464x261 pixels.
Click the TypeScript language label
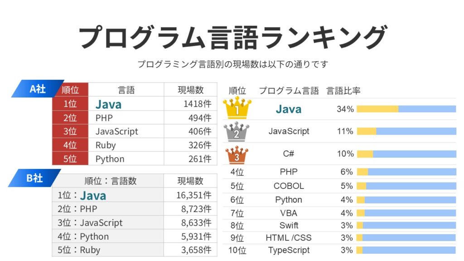[x=289, y=250]
